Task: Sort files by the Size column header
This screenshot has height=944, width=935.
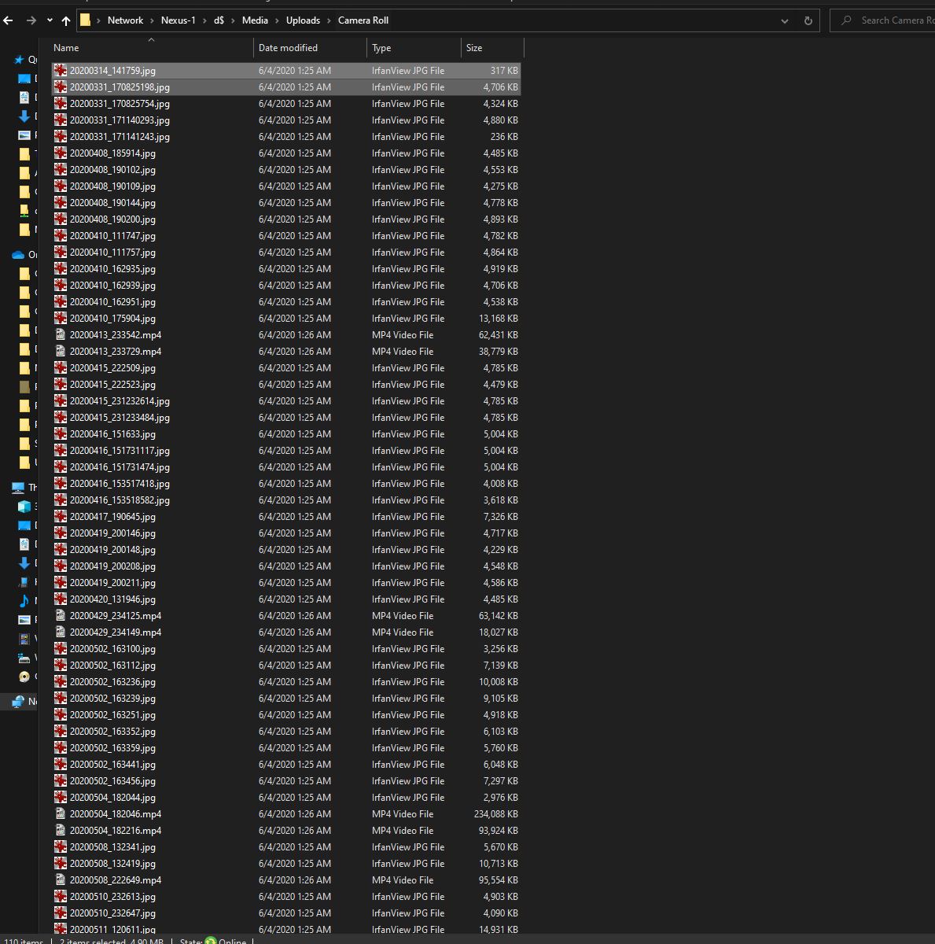Action: (x=474, y=48)
